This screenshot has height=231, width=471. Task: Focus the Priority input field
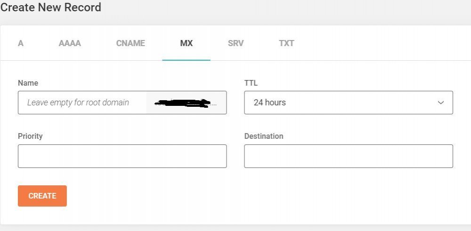tap(122, 156)
